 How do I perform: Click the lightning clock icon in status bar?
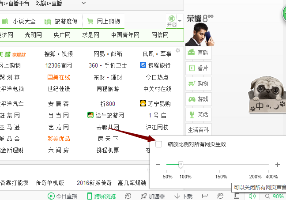tap(128, 196)
